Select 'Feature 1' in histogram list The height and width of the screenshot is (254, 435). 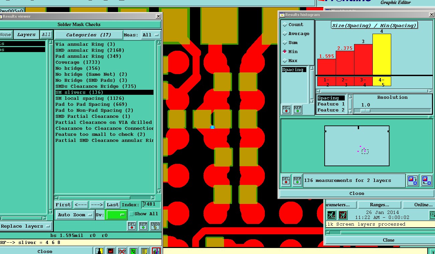click(x=331, y=104)
